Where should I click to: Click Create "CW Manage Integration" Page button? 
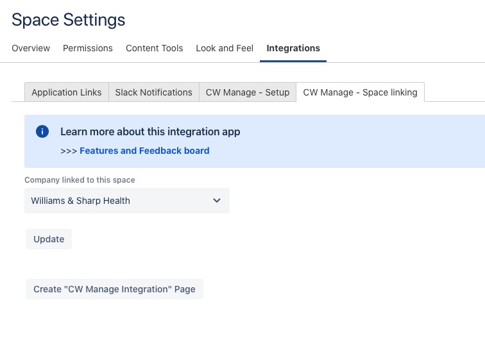114,289
